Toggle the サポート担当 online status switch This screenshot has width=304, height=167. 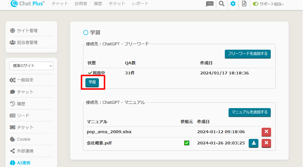point(255,4)
